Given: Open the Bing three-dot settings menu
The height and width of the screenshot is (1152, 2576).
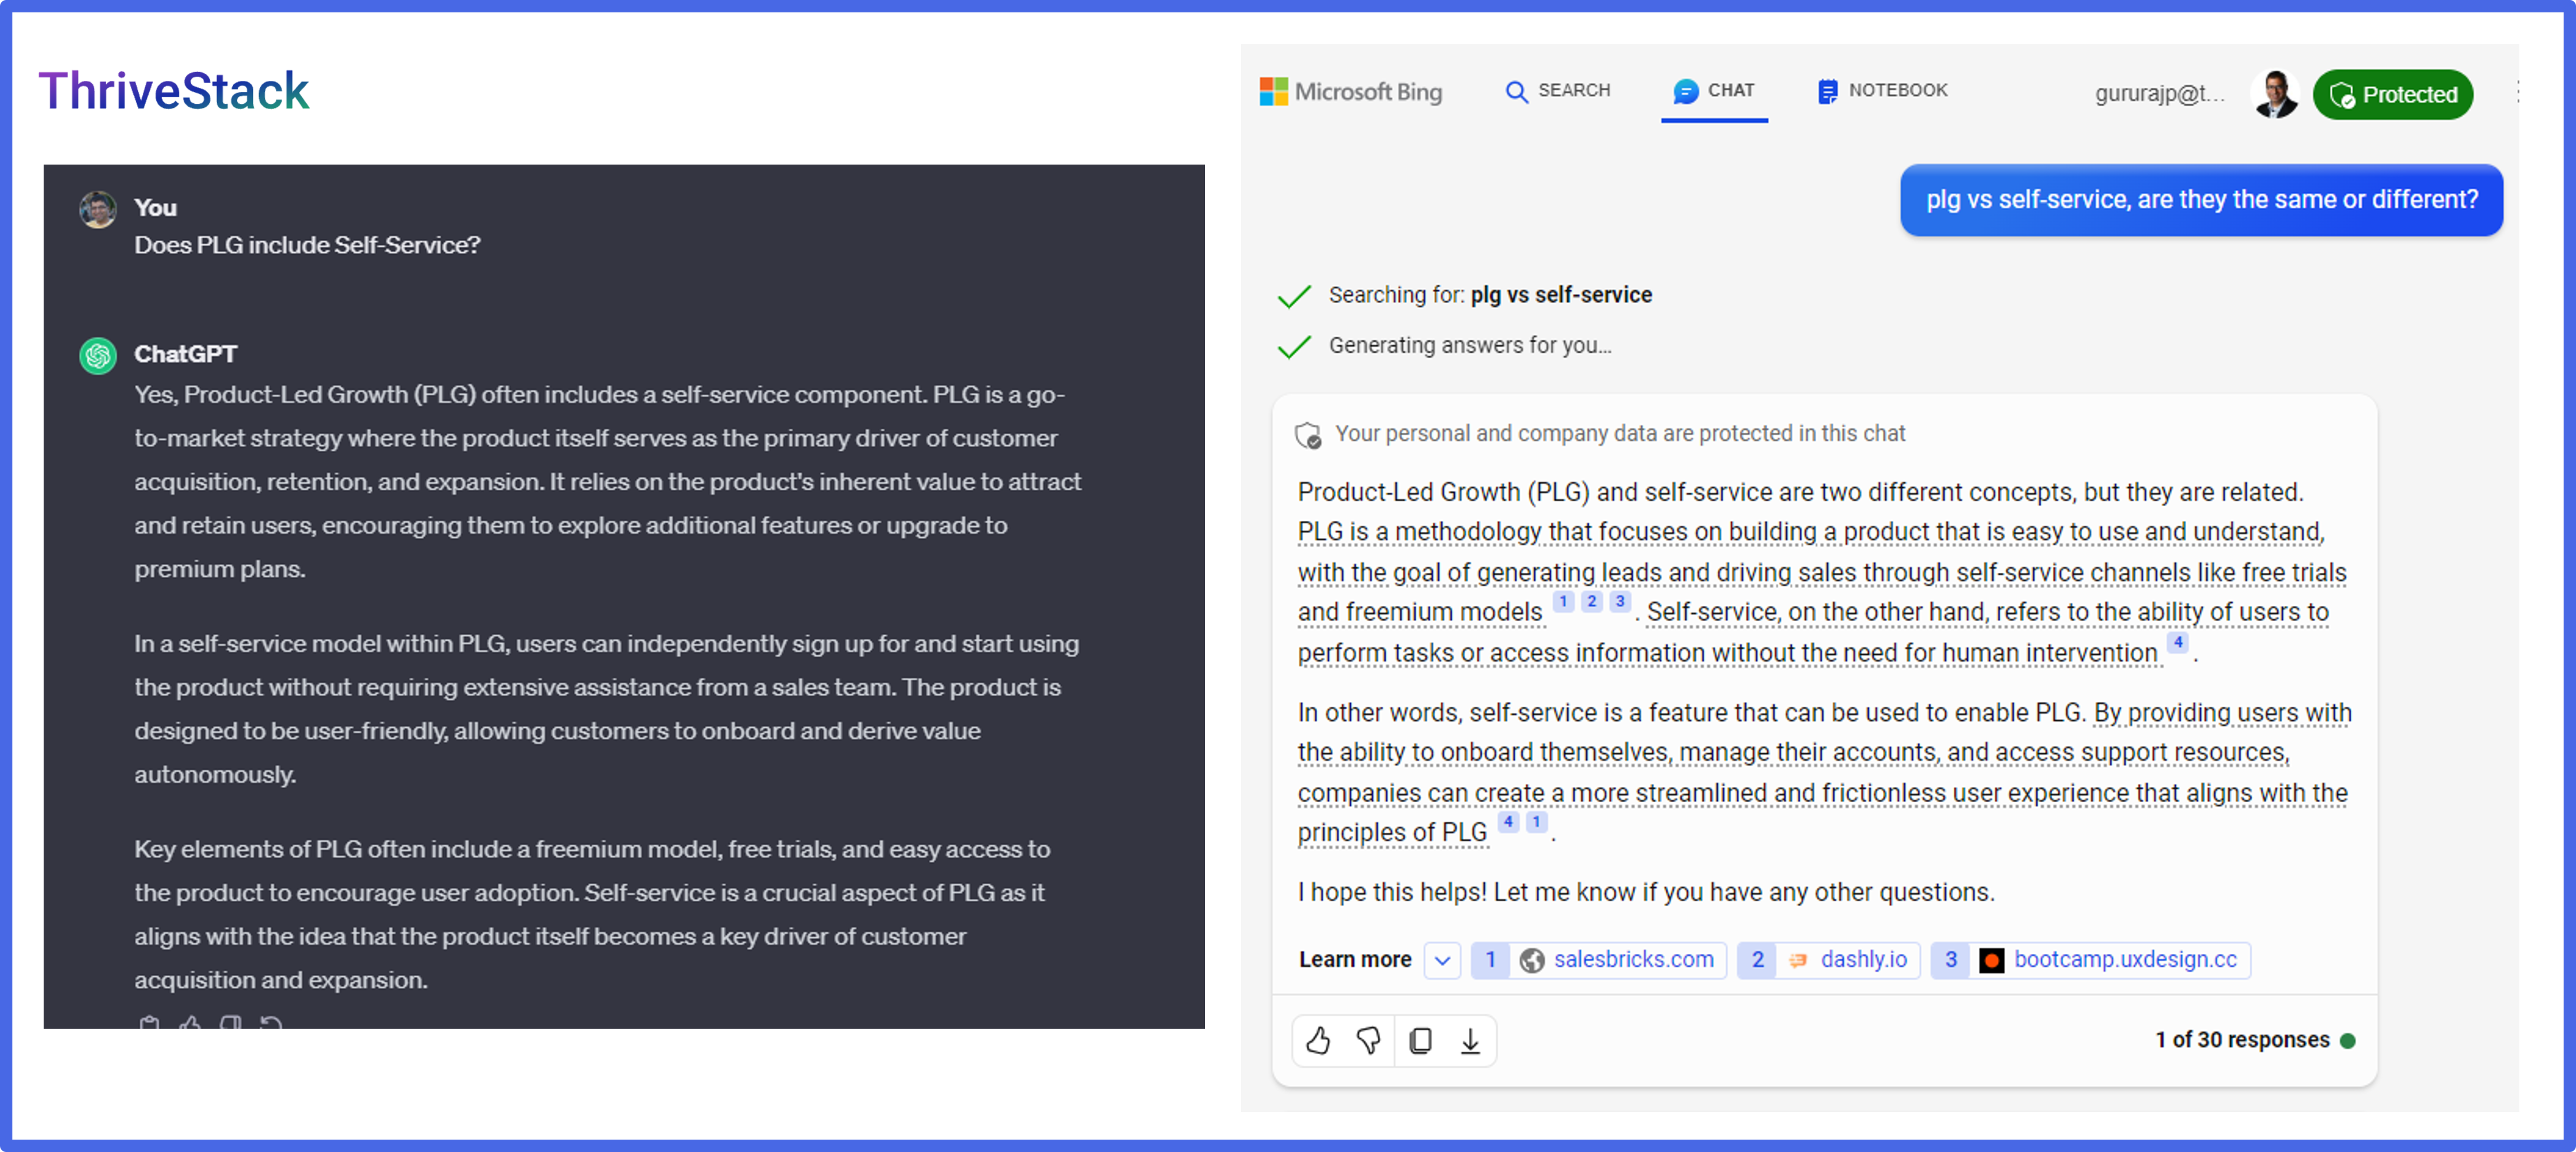Looking at the screenshot, I should [x=2517, y=92].
